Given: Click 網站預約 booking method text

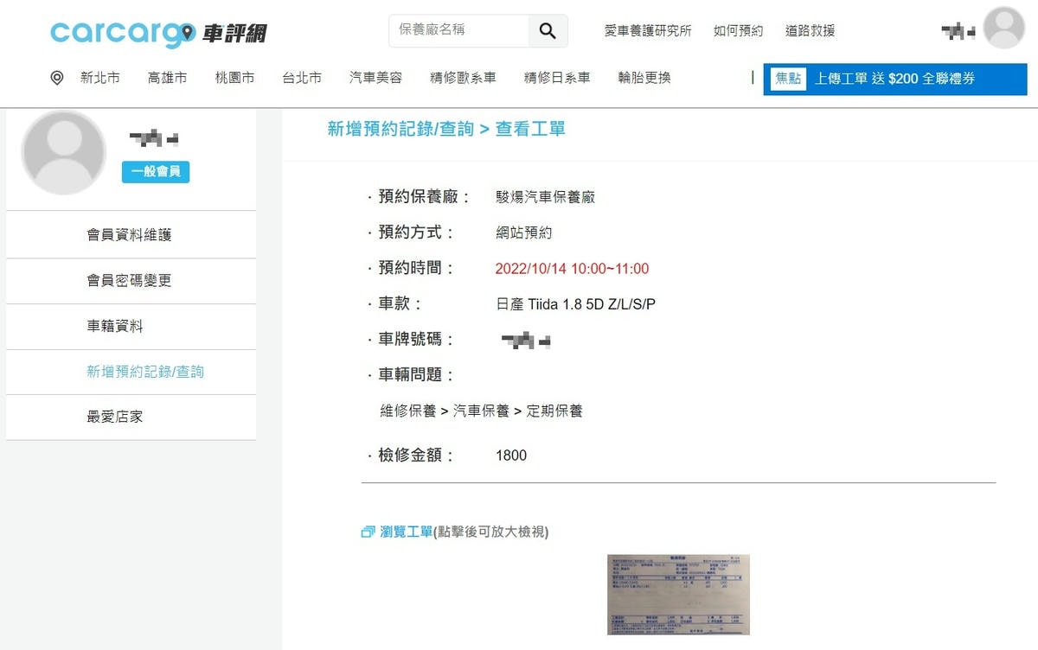Looking at the screenshot, I should 523,233.
